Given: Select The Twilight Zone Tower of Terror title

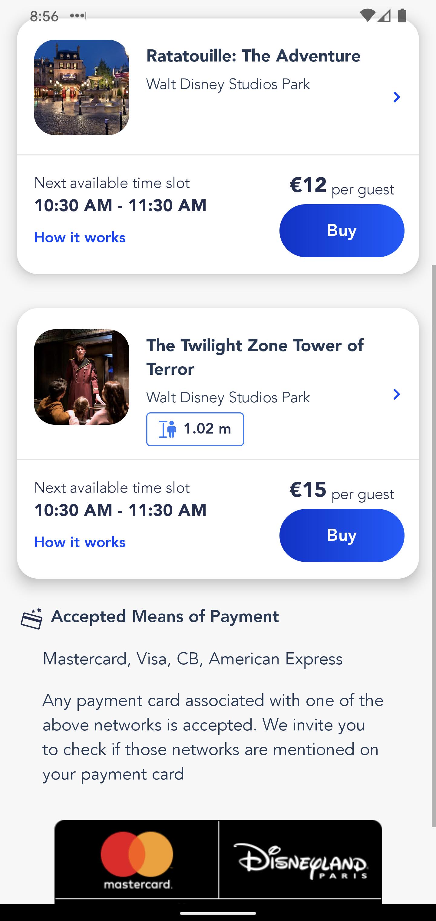Looking at the screenshot, I should (255, 357).
